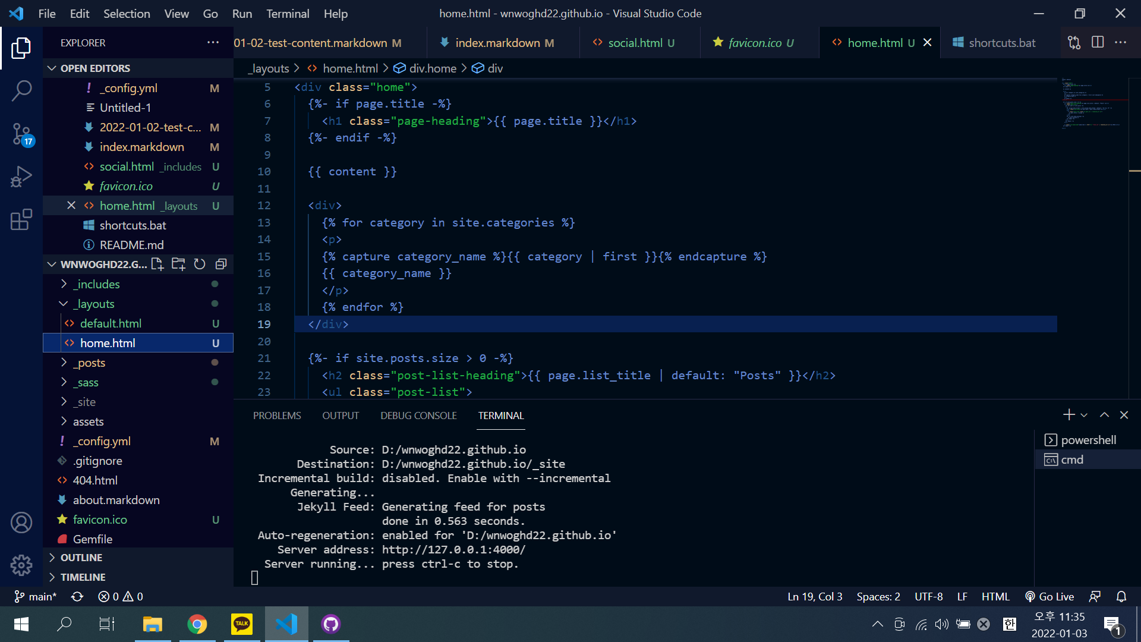Open the feedback icon in status bar

pos(1095,596)
